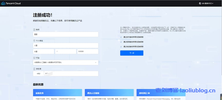Focus the address field containing 火星

point(66,46)
